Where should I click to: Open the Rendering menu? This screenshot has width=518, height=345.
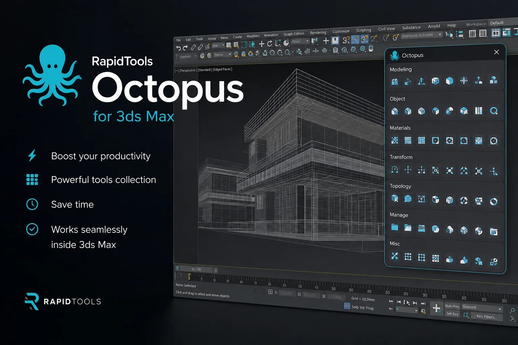click(x=318, y=33)
